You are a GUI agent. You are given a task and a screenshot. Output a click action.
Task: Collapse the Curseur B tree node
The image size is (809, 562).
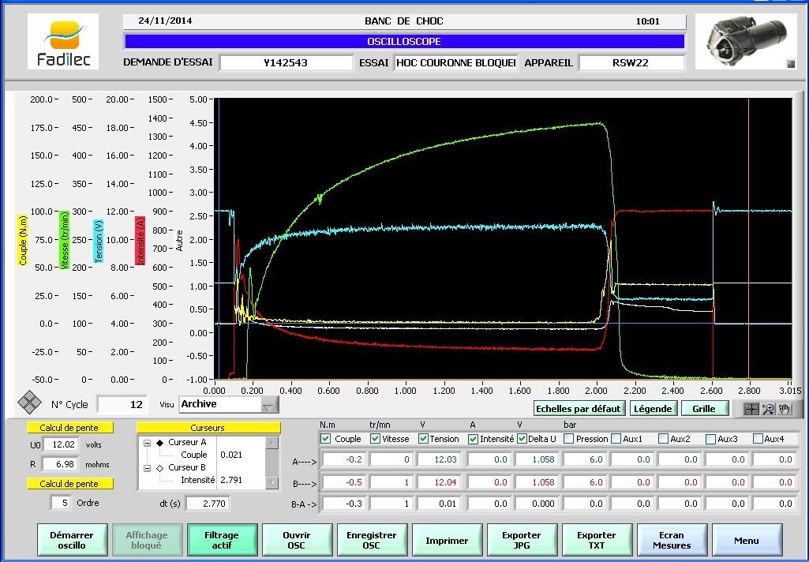(x=148, y=467)
